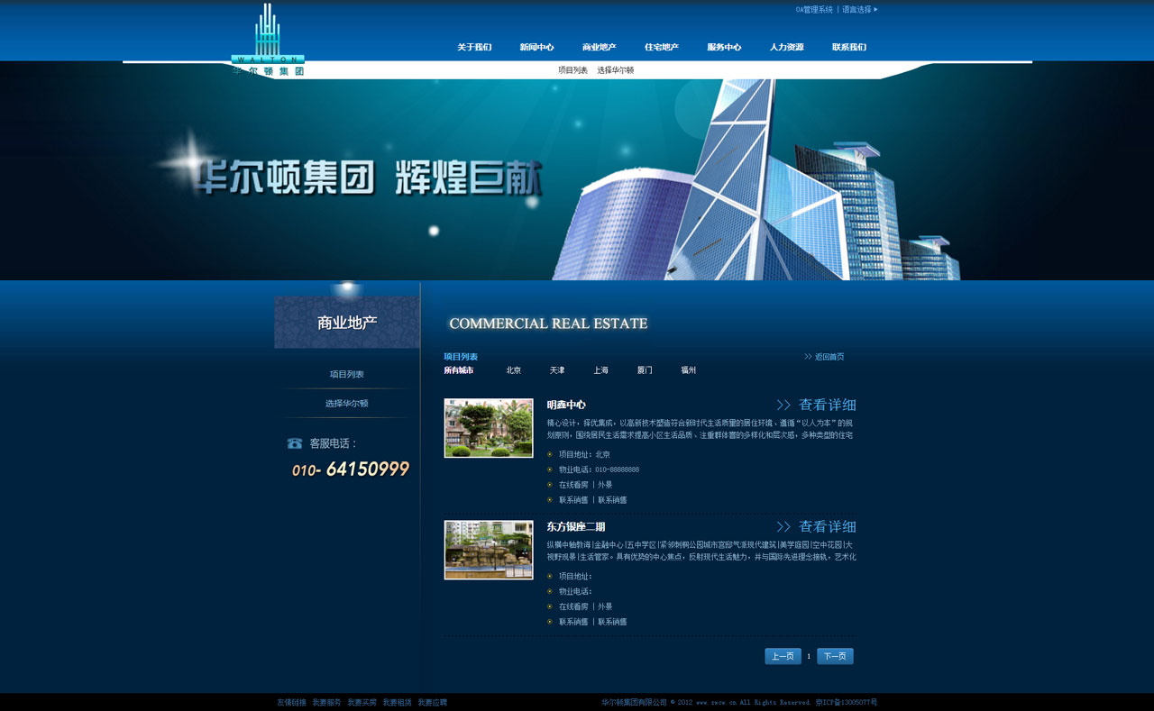Filter projects by 上海 city
Image resolution: width=1154 pixels, height=711 pixels.
click(x=600, y=370)
